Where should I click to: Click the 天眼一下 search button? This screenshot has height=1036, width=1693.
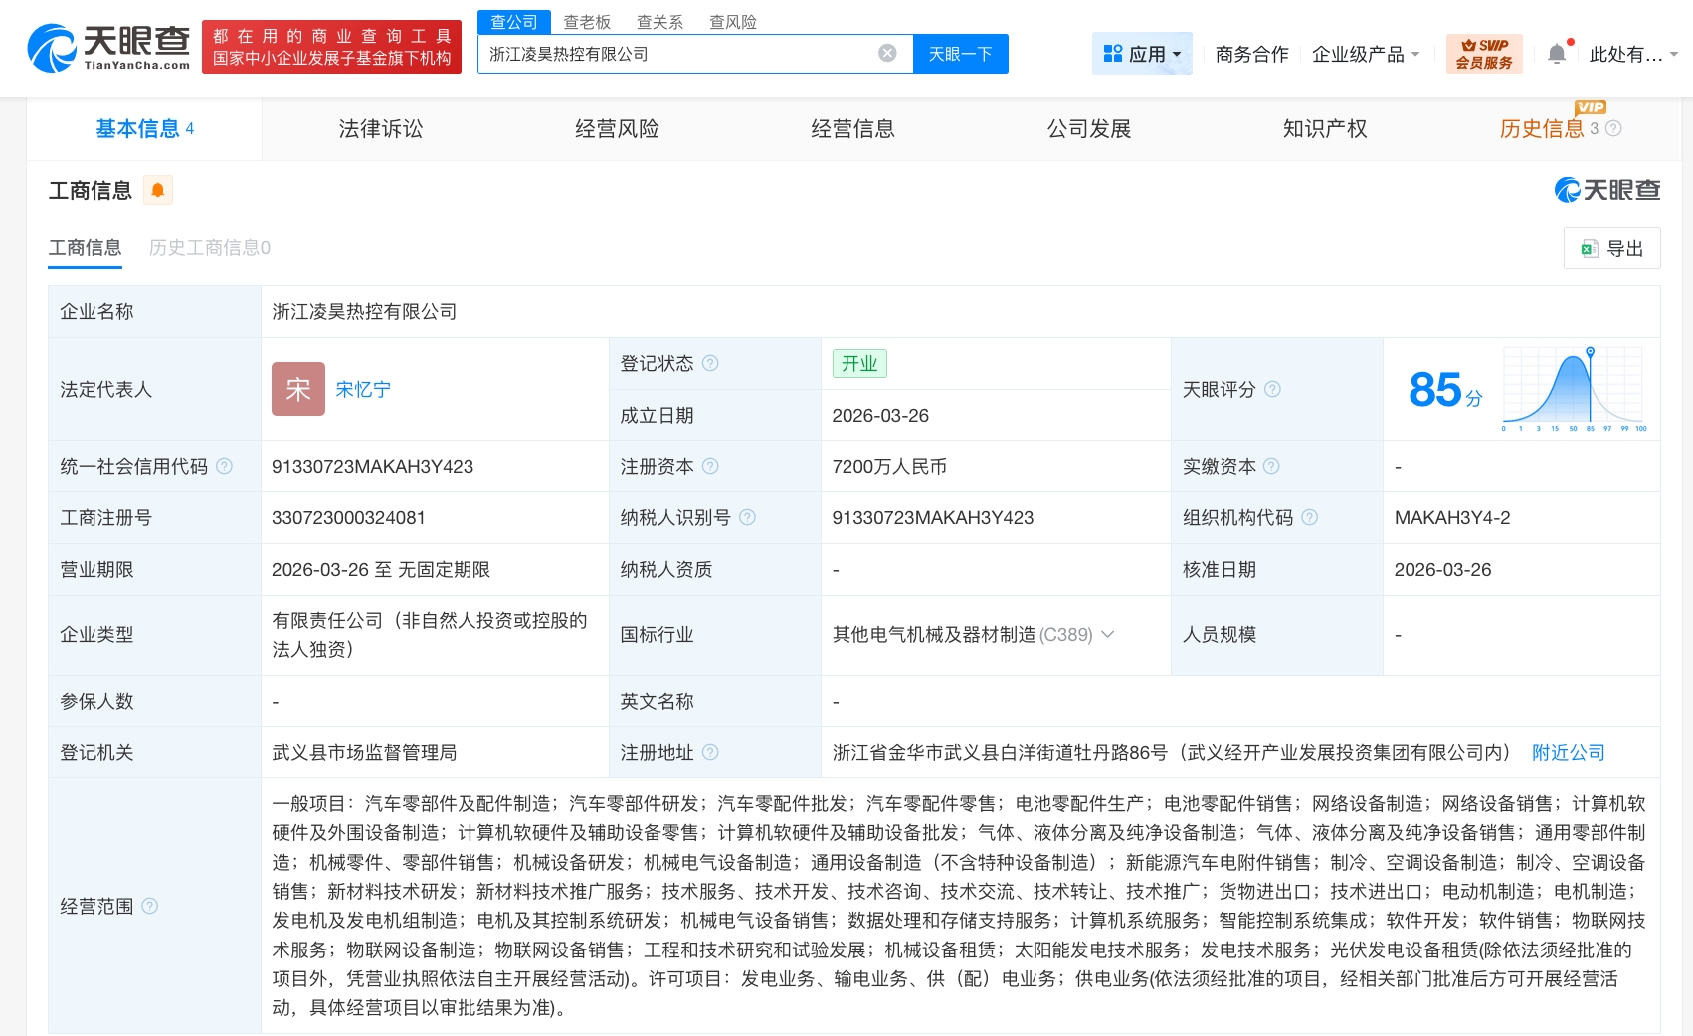[960, 54]
